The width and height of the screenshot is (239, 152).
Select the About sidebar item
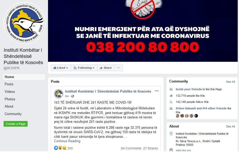coord(9,106)
